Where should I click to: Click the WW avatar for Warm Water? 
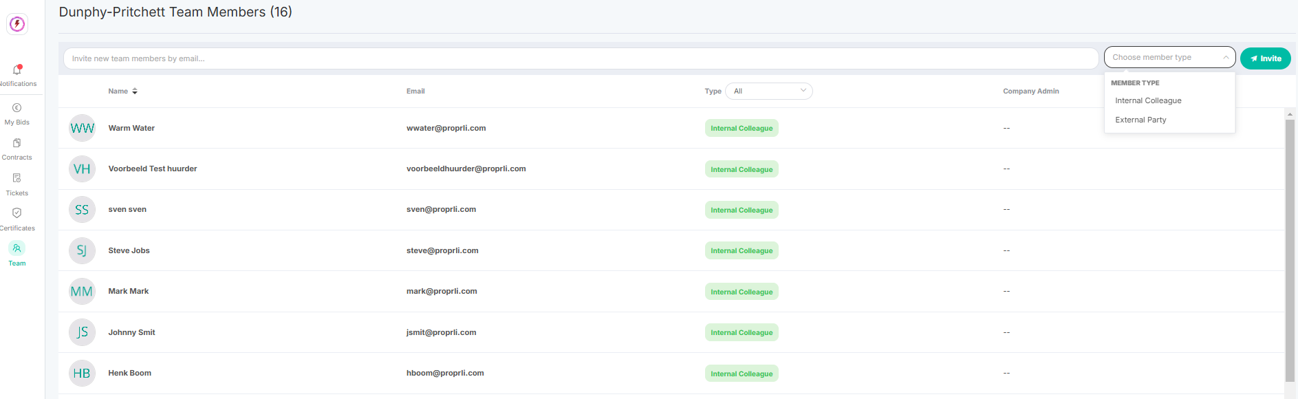point(82,128)
